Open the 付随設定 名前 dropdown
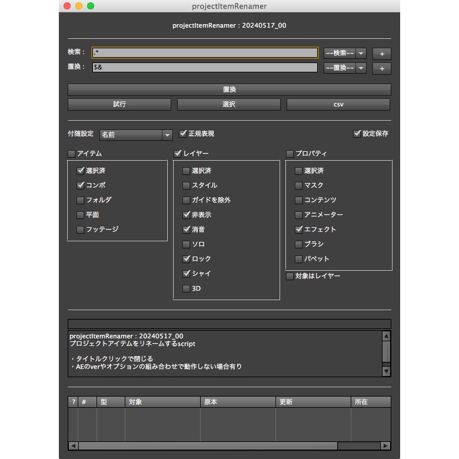The height and width of the screenshot is (459, 459). (x=136, y=135)
